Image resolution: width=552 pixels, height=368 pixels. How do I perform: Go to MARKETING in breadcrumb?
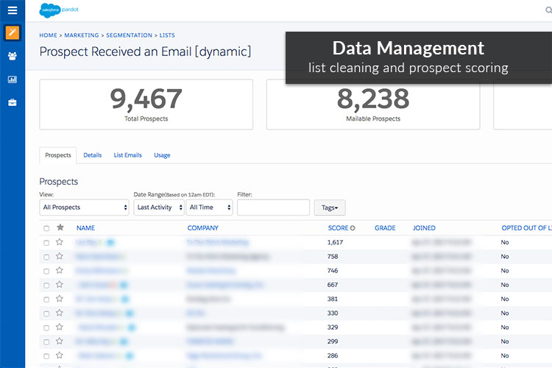(82, 35)
